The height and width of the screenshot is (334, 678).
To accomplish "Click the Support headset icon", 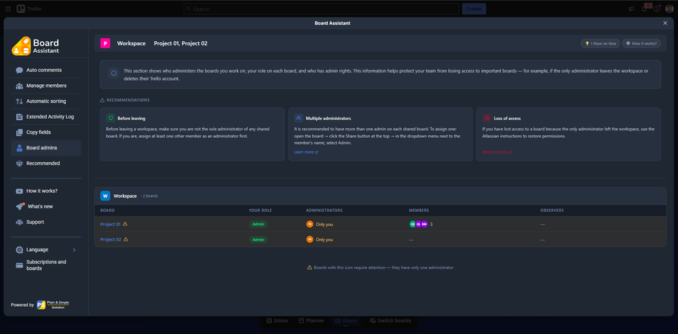I will click(19, 222).
